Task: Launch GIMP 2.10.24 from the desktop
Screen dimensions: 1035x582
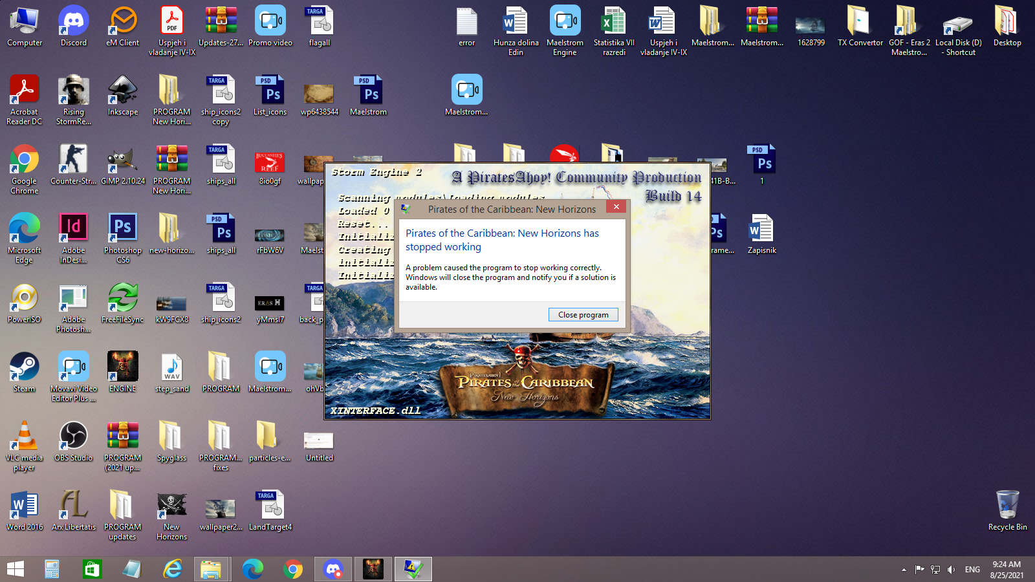Action: [x=123, y=165]
